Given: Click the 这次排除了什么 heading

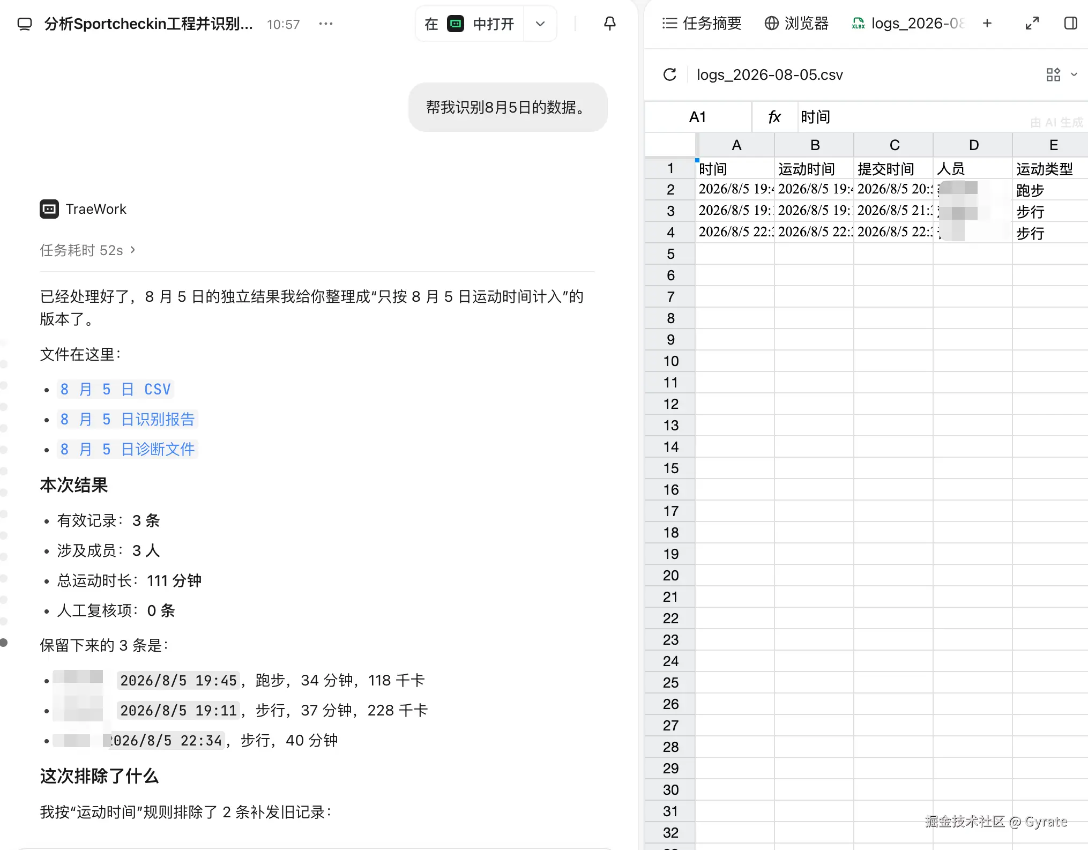Looking at the screenshot, I should pos(99,776).
